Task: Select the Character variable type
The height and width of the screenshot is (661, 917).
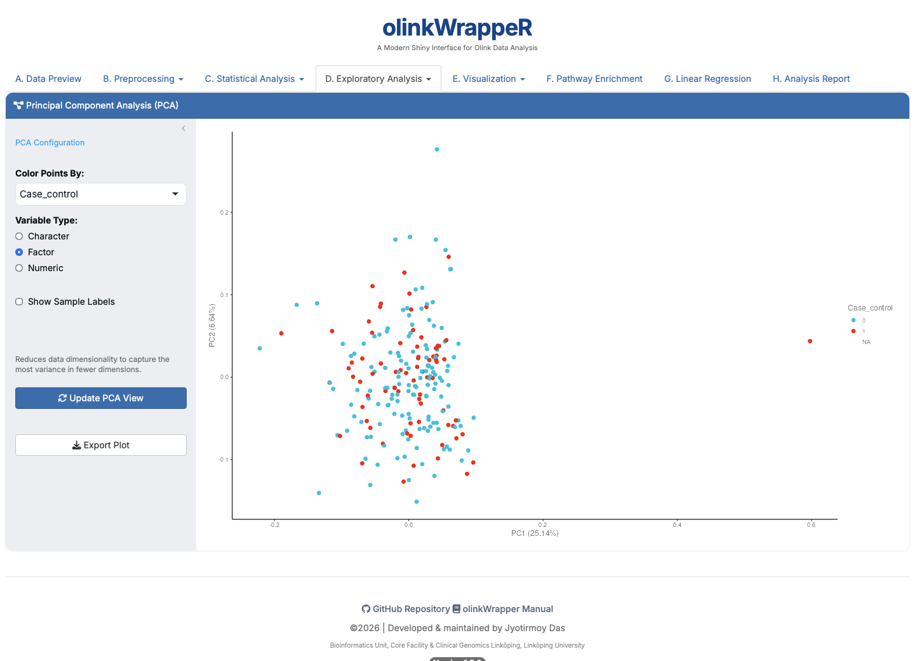Action: (19, 236)
